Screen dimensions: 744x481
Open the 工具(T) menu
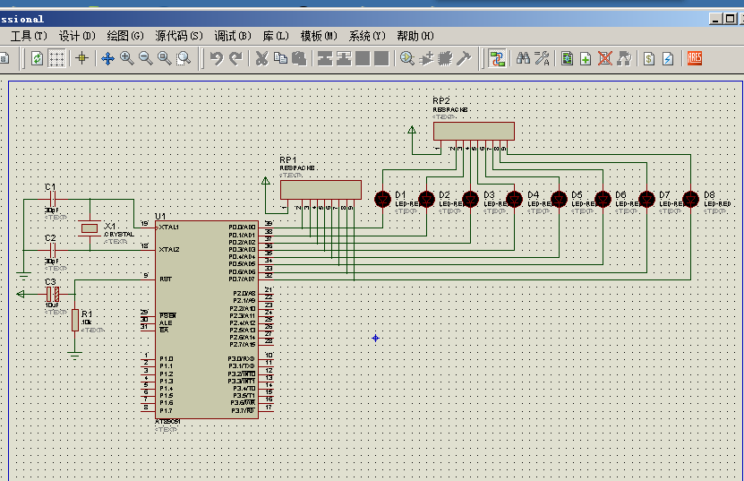[x=29, y=36]
